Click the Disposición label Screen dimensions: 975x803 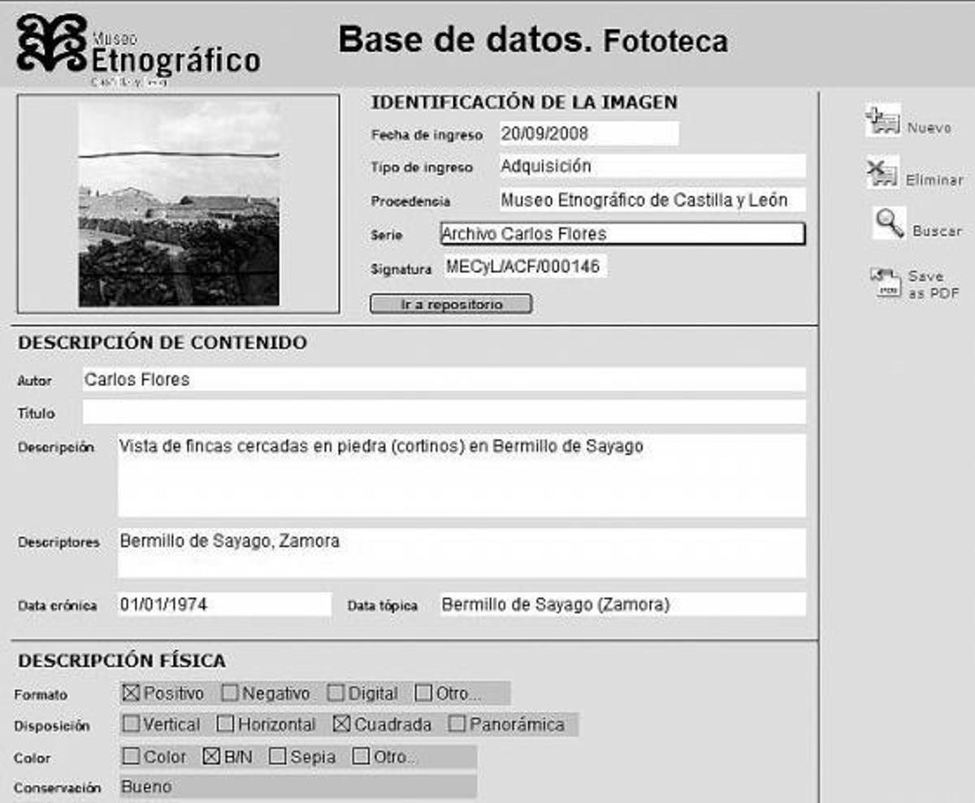(52, 727)
